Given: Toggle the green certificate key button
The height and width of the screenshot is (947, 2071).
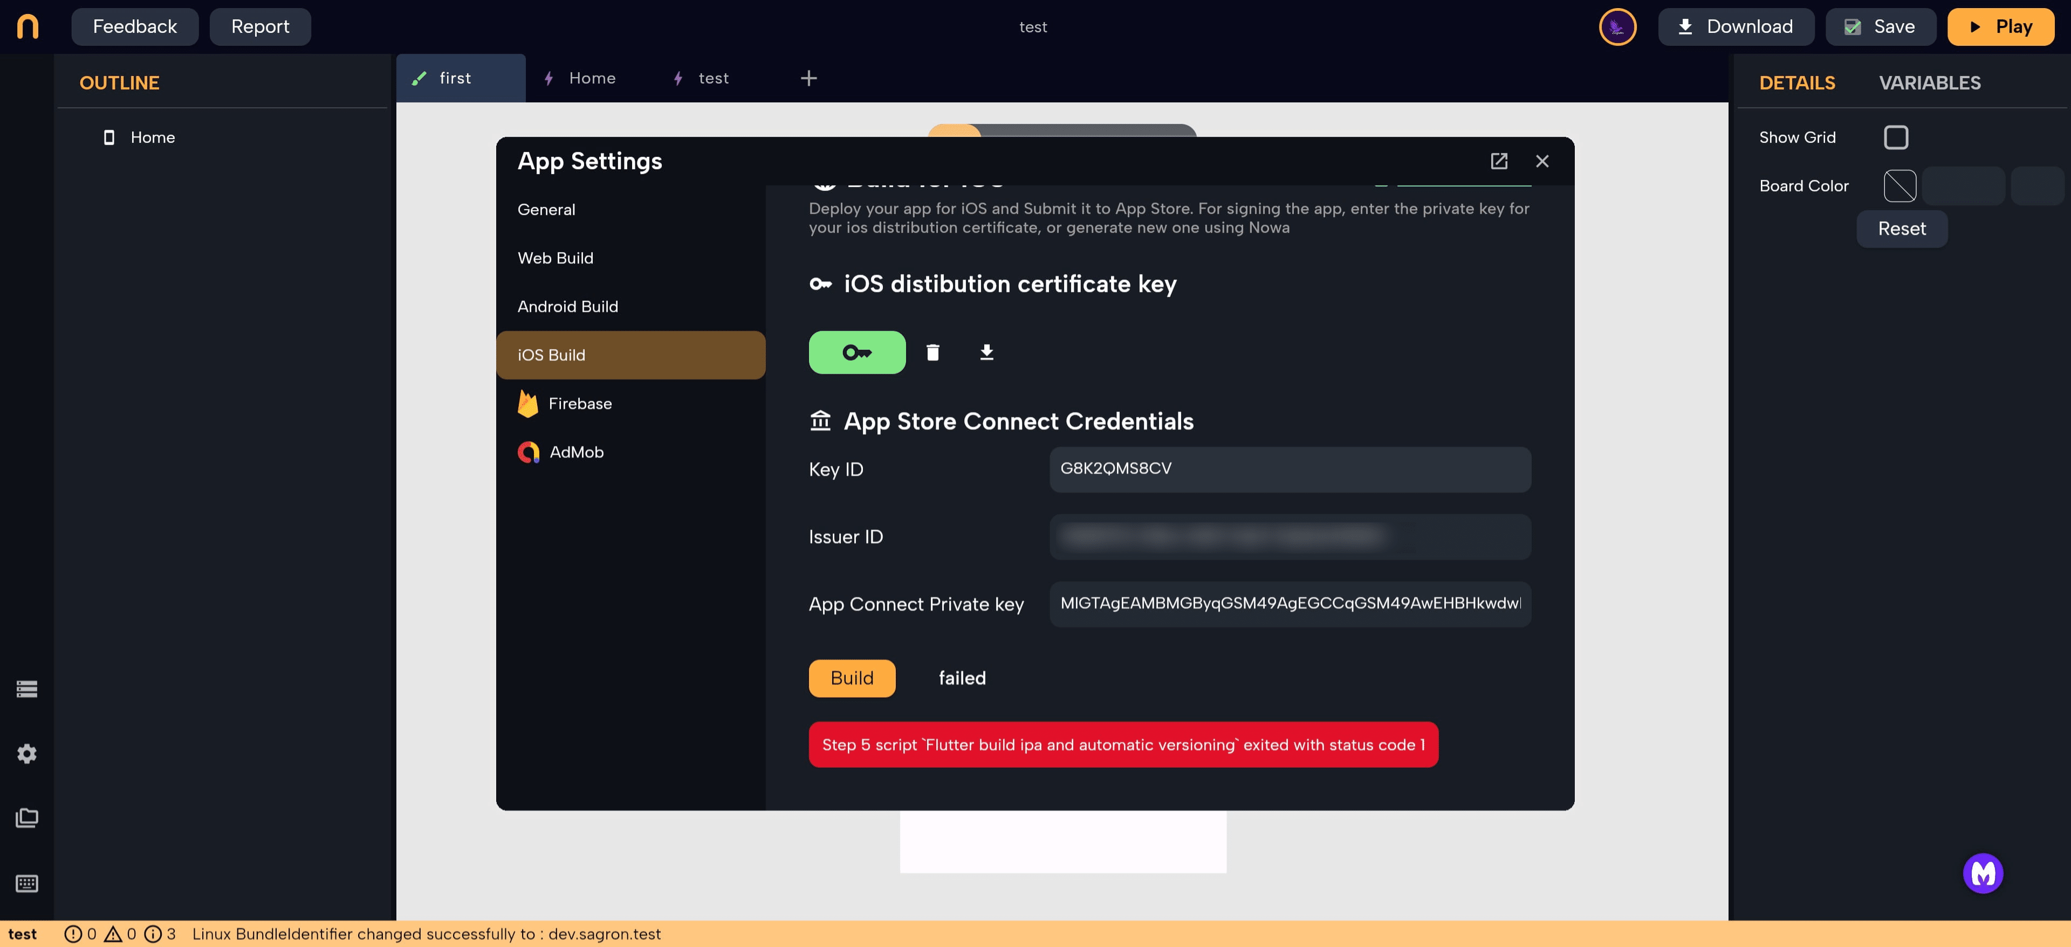Looking at the screenshot, I should (857, 352).
